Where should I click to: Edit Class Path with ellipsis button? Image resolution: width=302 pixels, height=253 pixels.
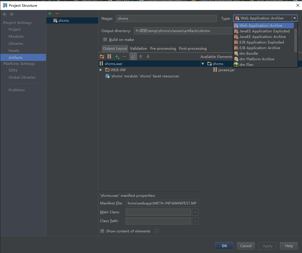click(195, 221)
